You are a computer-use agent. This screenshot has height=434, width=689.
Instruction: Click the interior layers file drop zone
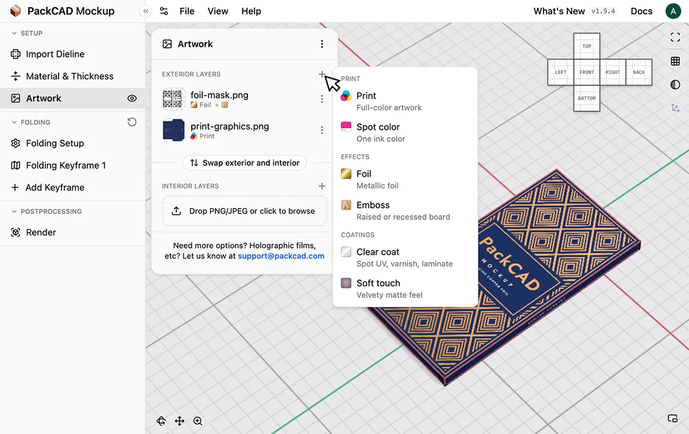[x=245, y=211]
